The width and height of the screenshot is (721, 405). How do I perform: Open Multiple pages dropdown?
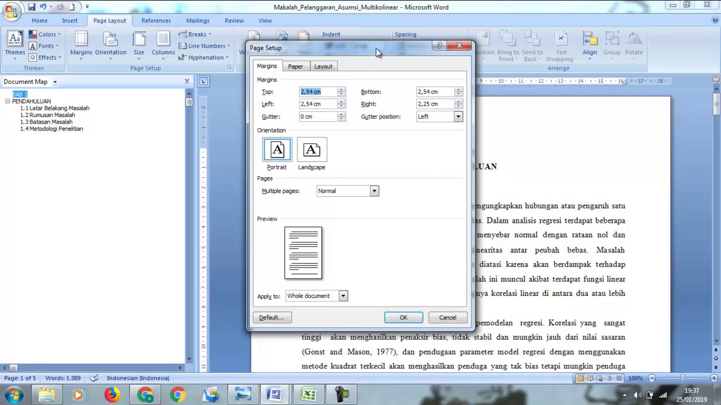(x=374, y=191)
